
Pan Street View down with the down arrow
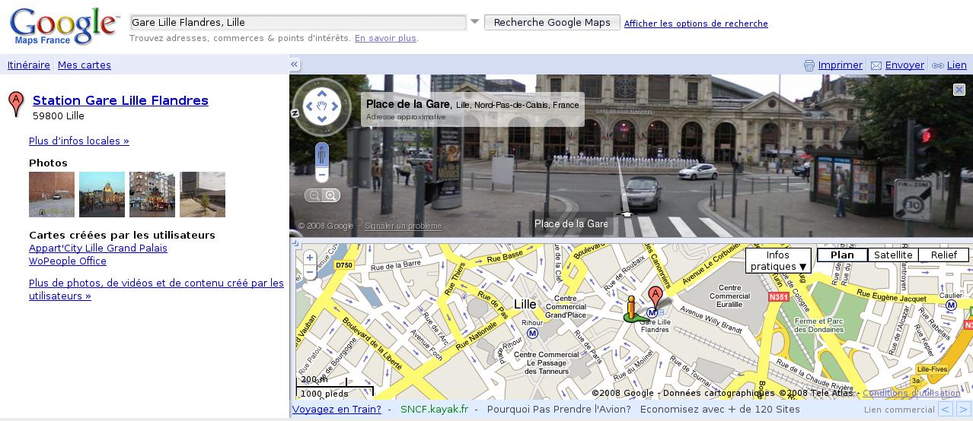coord(322,119)
